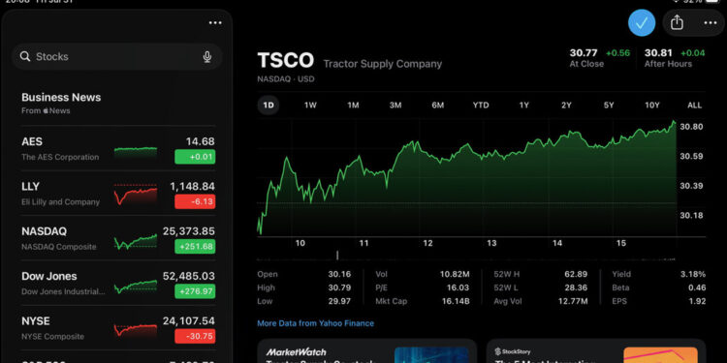The width and height of the screenshot is (727, 363).
Task: Focus the Stocks search field
Action: [x=117, y=56]
